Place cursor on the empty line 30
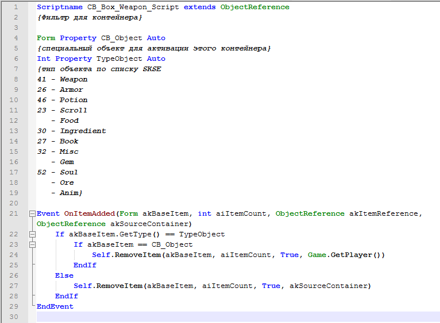 [238, 317]
